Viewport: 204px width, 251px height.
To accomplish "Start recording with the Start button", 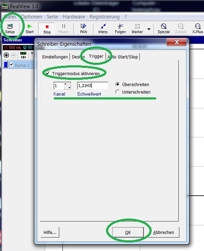I will pyautogui.click(x=29, y=29).
